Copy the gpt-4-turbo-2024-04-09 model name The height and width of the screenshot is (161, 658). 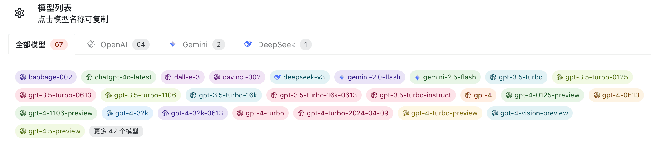point(347,113)
